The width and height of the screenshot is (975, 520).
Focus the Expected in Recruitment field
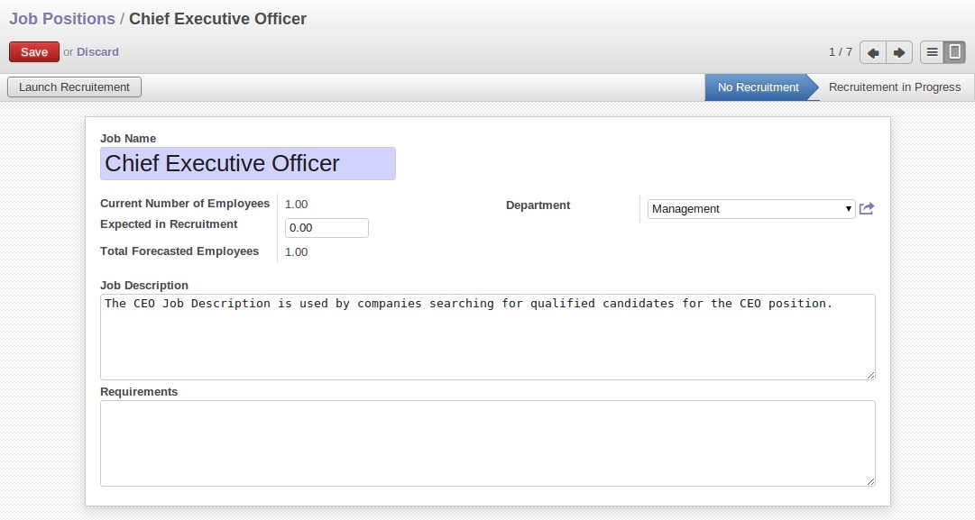pos(327,228)
